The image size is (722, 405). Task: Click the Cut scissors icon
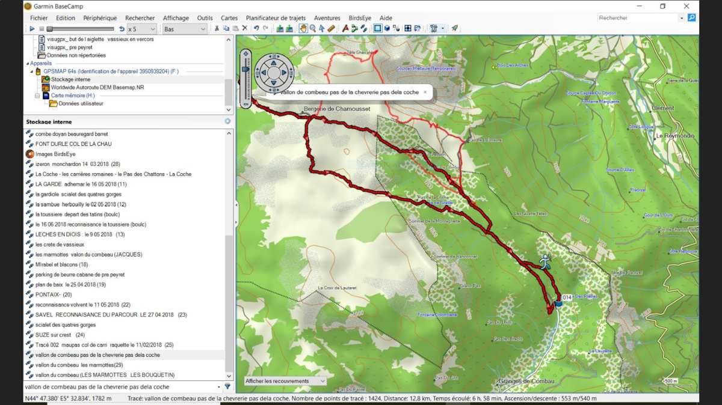pyautogui.click(x=217, y=28)
